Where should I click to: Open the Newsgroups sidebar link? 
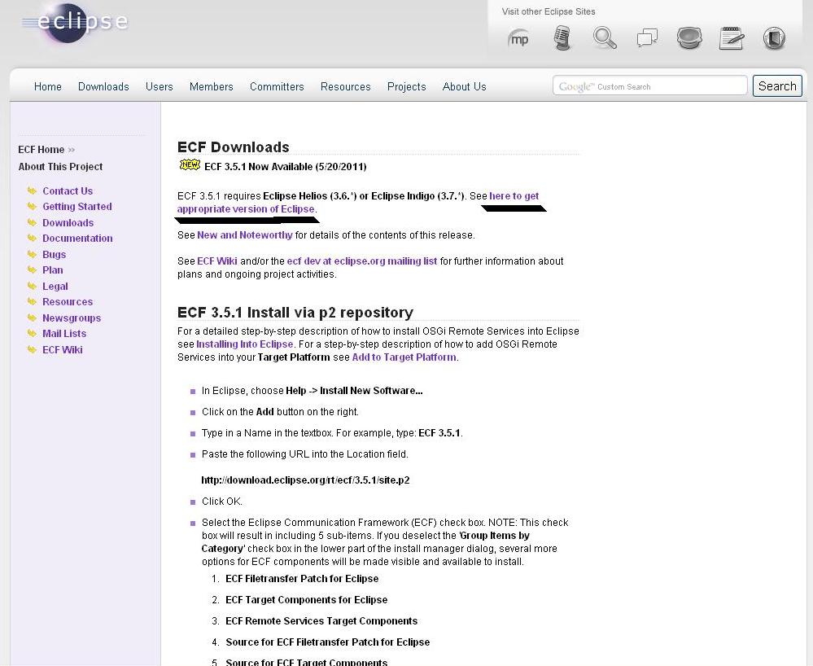point(72,318)
